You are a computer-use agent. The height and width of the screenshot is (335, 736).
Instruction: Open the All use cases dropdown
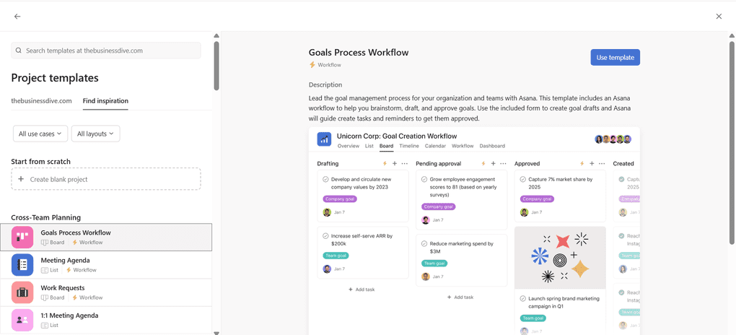(x=40, y=134)
